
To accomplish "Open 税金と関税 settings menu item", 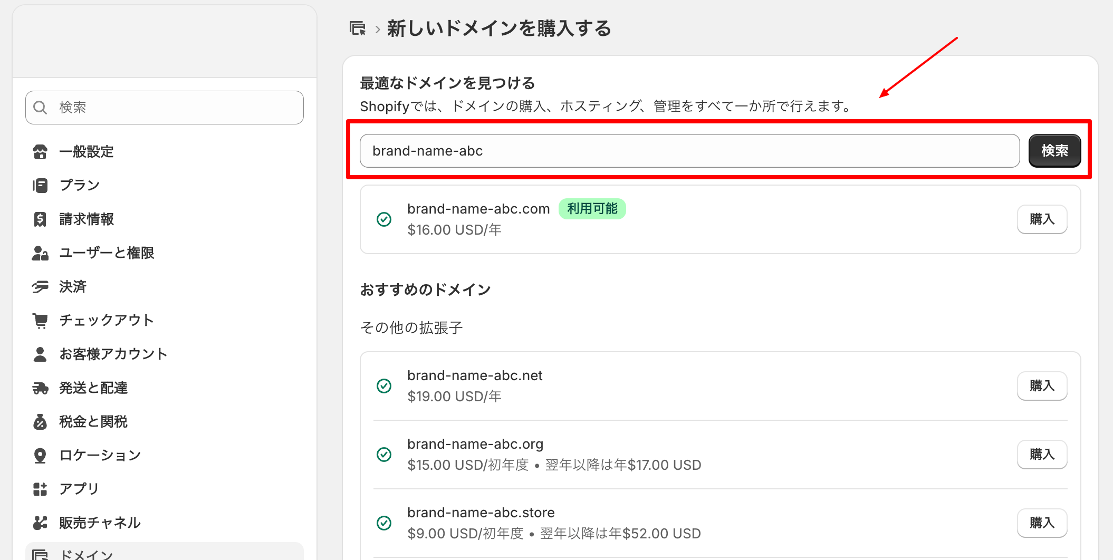I will 93,422.
